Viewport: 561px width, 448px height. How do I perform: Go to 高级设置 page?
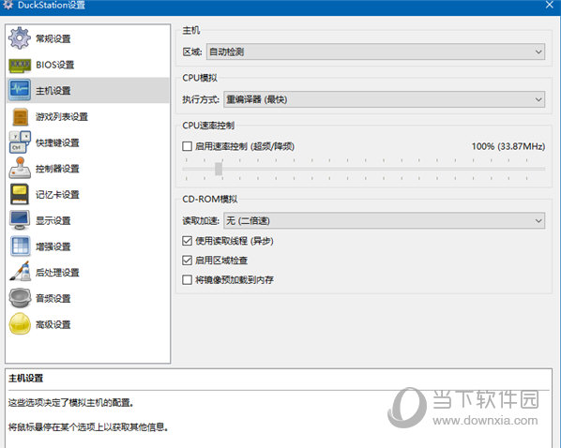click(x=88, y=324)
